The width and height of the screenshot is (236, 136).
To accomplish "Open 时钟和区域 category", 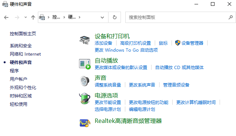I will point(21,96).
